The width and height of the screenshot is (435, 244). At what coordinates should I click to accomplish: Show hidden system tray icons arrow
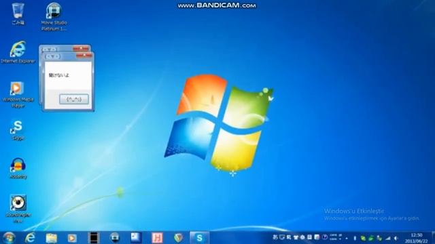point(347,238)
